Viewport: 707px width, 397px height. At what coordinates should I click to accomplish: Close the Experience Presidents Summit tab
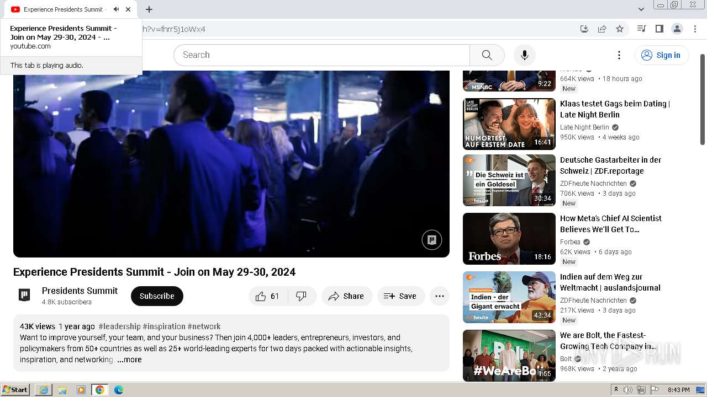point(128,9)
